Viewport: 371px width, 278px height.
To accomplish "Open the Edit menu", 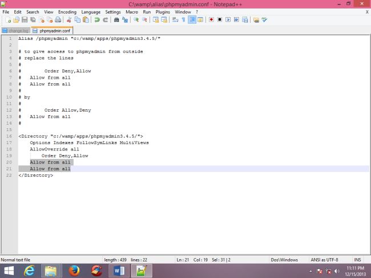I will coord(18,12).
